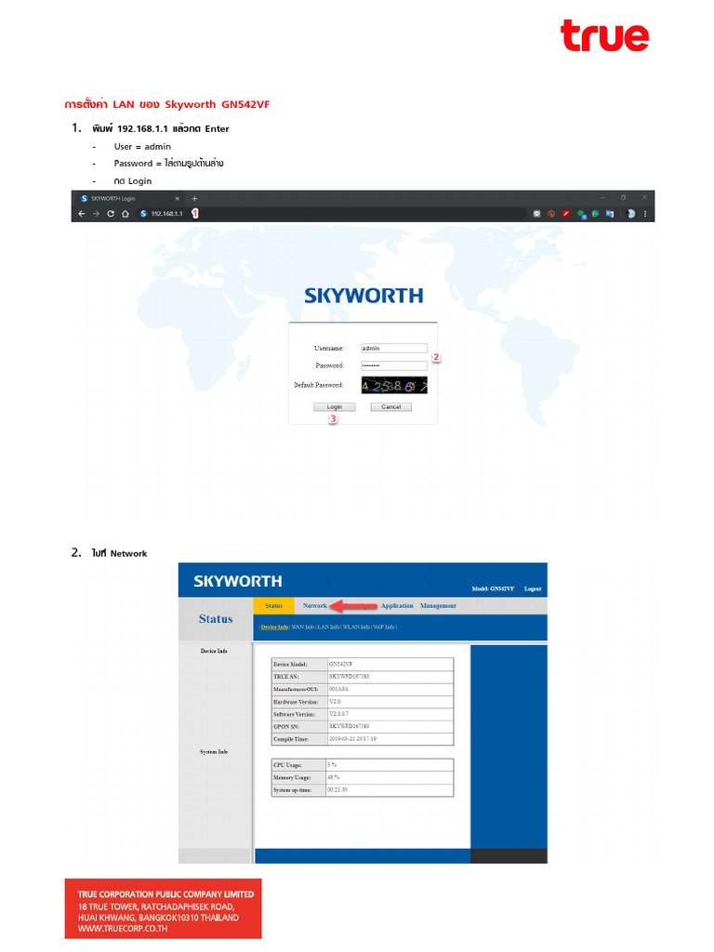Click the SKYWORTH logo in router header

tap(237, 581)
